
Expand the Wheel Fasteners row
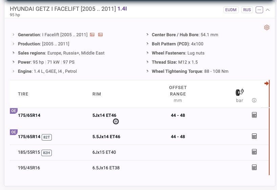point(147,53)
